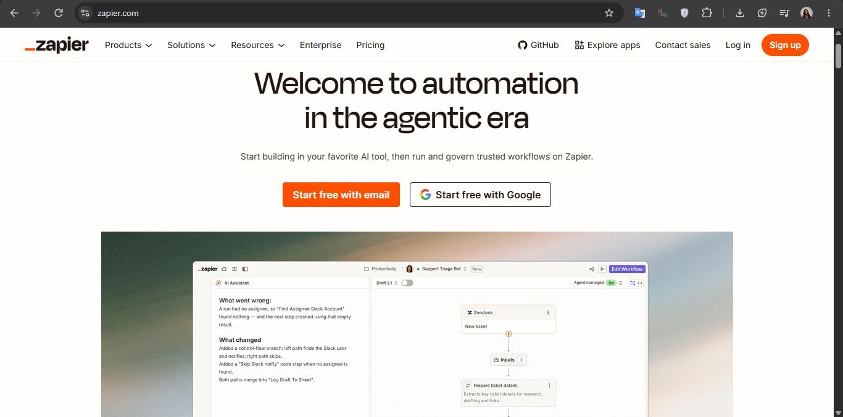Open the code view brackets icon
The height and width of the screenshot is (417, 843).
[640, 283]
